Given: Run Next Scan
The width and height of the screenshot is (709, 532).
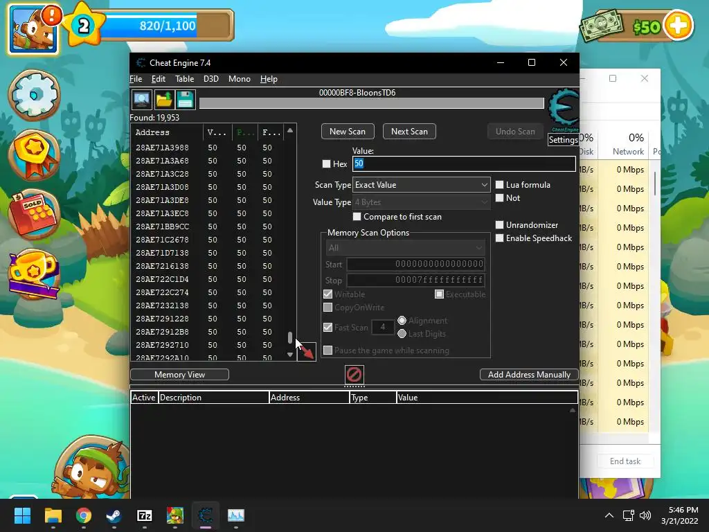Looking at the screenshot, I should (409, 131).
